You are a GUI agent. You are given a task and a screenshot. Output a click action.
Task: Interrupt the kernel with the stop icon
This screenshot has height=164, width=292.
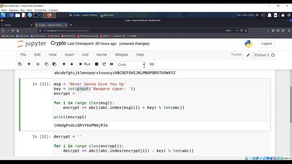(x=96, y=64)
